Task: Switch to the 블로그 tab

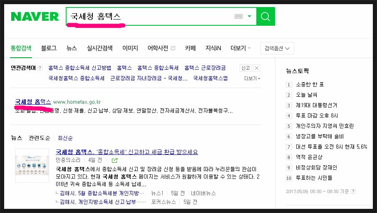Action: pos(49,48)
